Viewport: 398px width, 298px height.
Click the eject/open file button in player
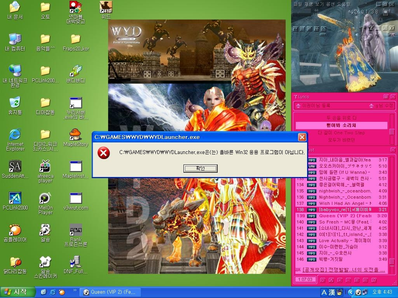coord(323,29)
